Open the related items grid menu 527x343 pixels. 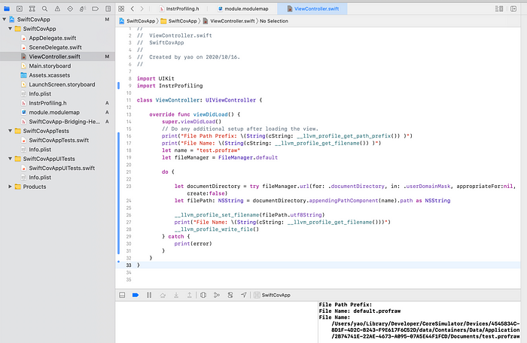121,9
